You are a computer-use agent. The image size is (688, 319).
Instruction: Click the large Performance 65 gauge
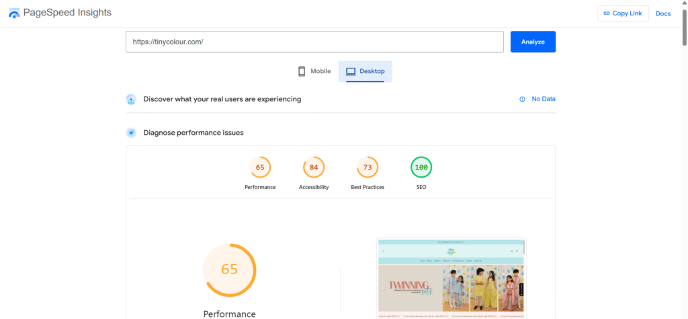230,269
